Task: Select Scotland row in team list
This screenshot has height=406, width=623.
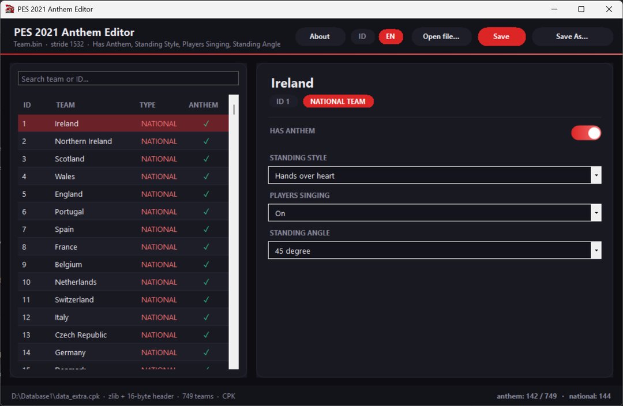Action: point(123,159)
